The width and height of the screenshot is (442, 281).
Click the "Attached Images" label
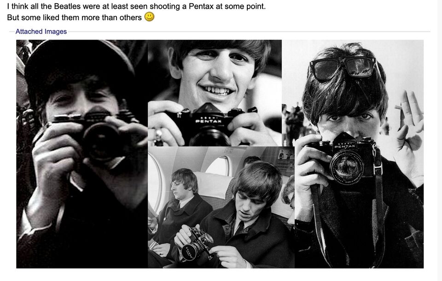41,32
